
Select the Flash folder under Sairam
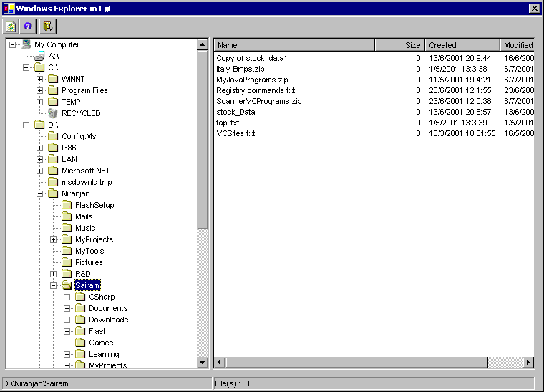coord(98,331)
